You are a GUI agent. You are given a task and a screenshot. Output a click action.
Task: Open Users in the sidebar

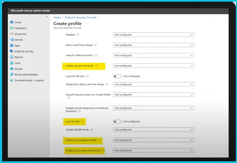coord(17,63)
